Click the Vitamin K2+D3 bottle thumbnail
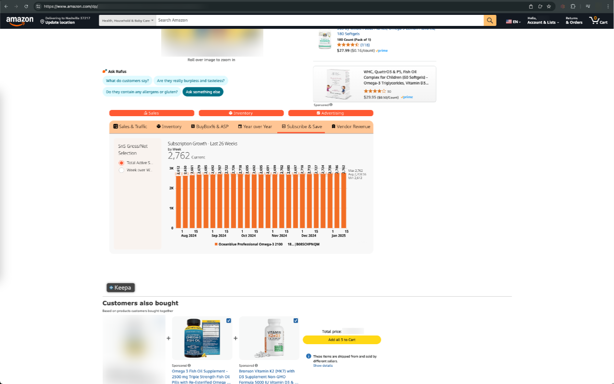 coord(269,338)
